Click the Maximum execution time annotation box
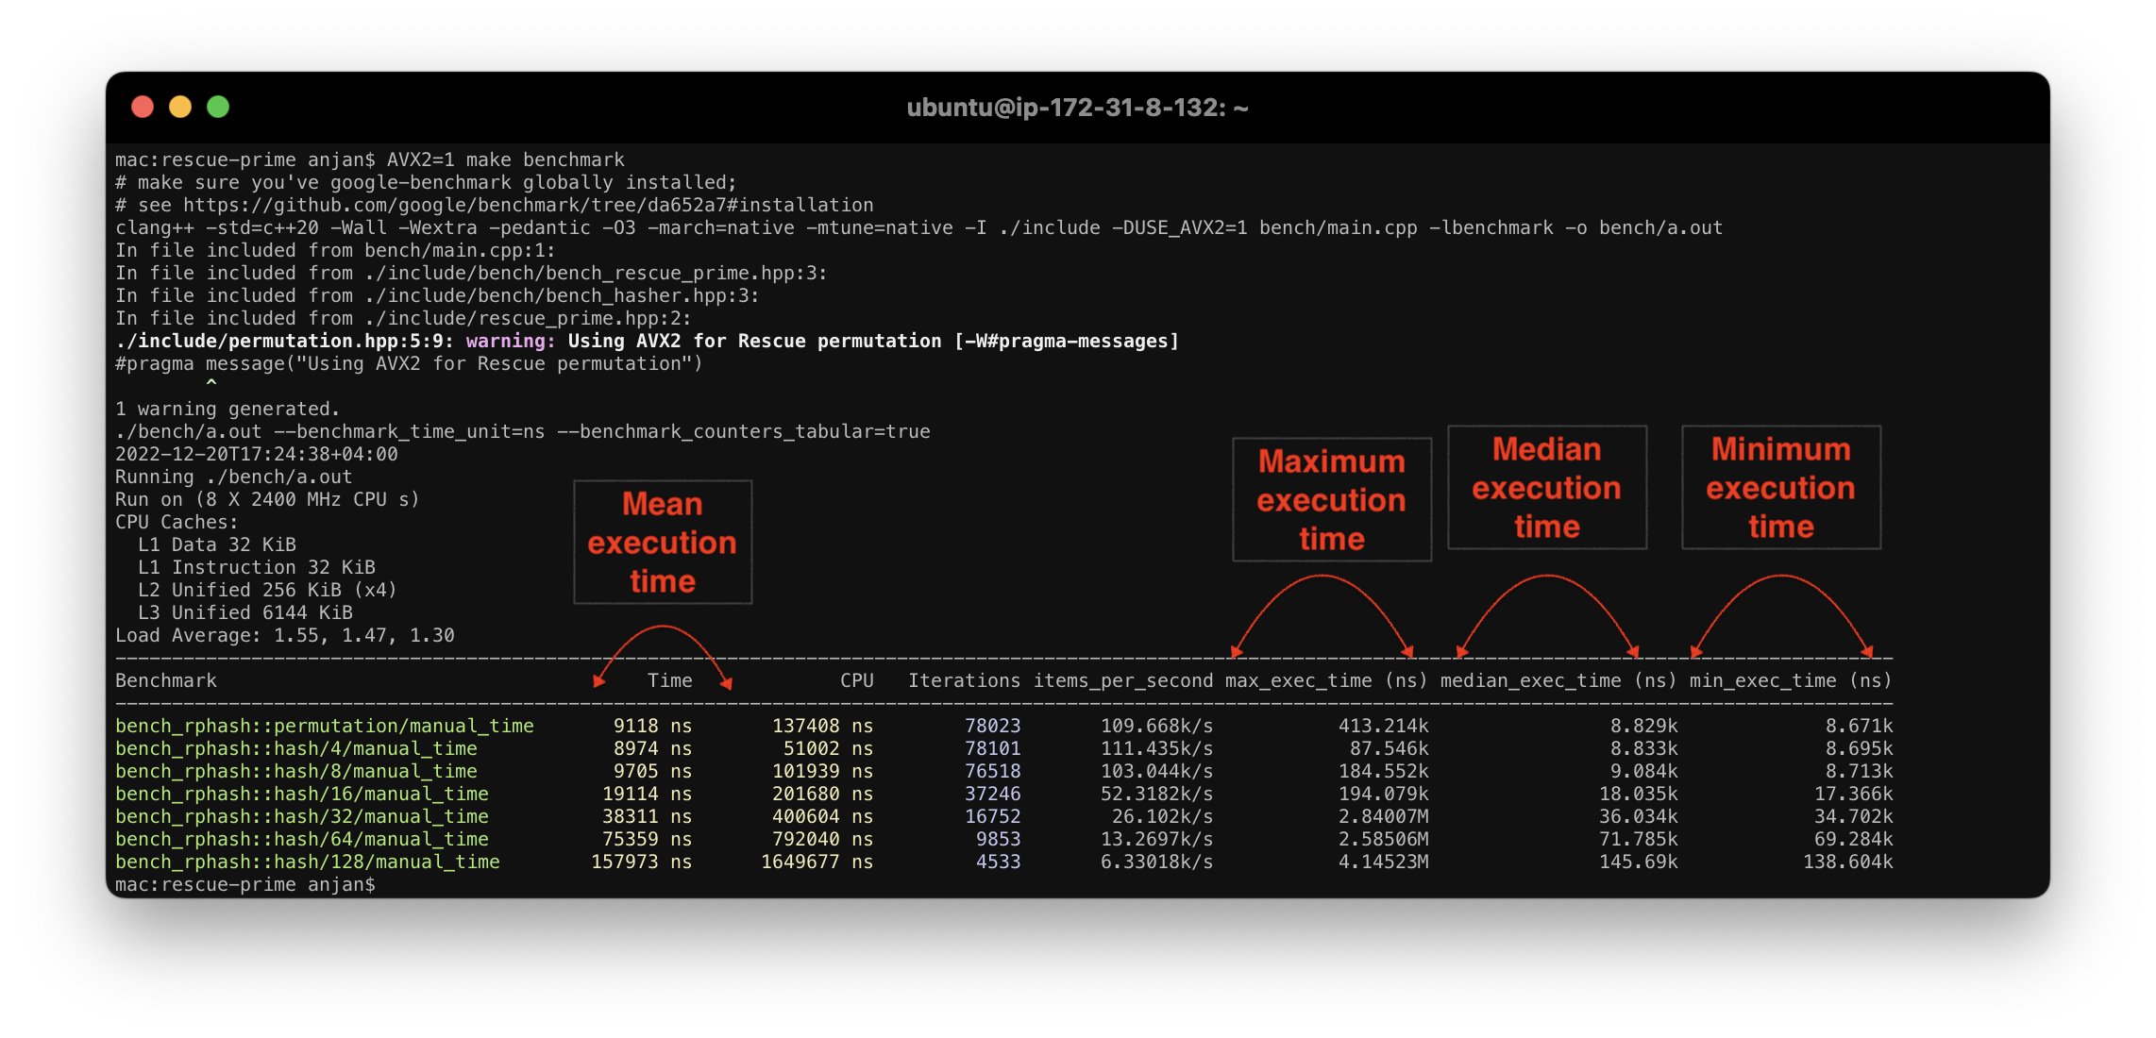The height and width of the screenshot is (1038, 2156). (x=1331, y=500)
